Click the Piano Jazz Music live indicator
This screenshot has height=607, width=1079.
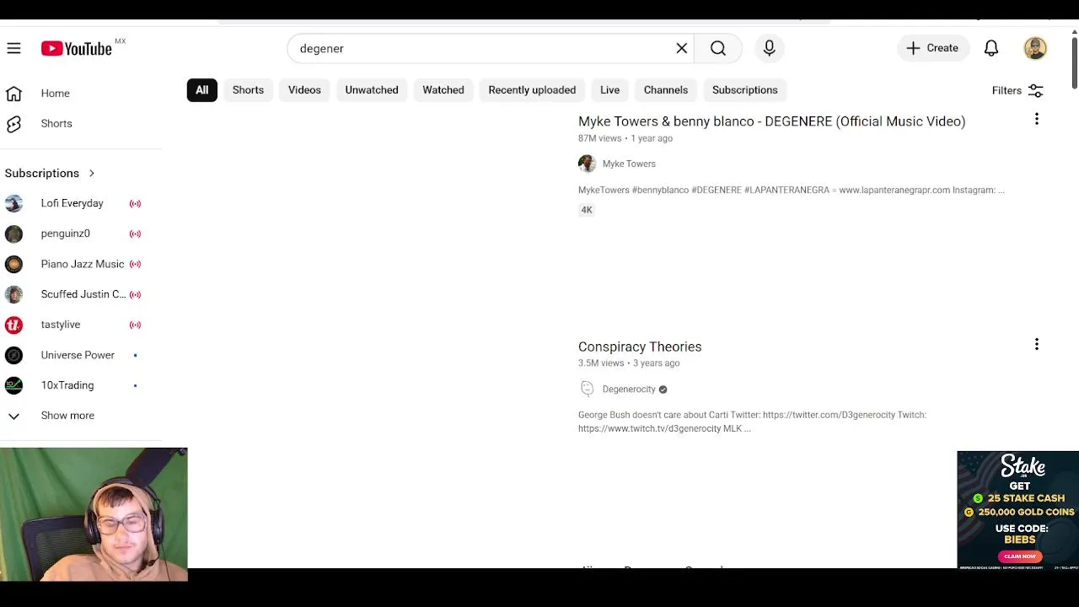click(x=135, y=264)
